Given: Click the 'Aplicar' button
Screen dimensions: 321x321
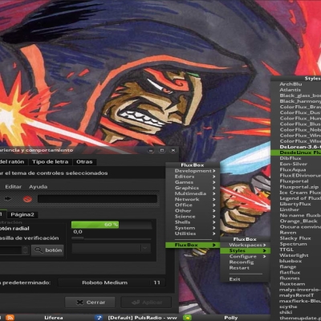Looking at the screenshot, I should click(146, 303).
